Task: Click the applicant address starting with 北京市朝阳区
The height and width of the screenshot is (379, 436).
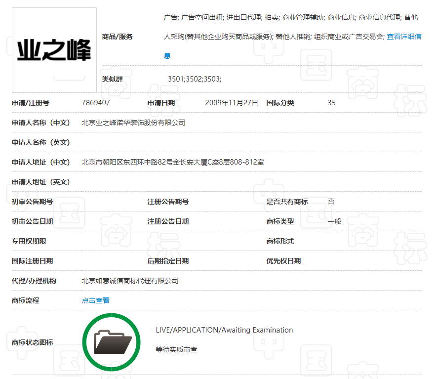Action: point(172,162)
